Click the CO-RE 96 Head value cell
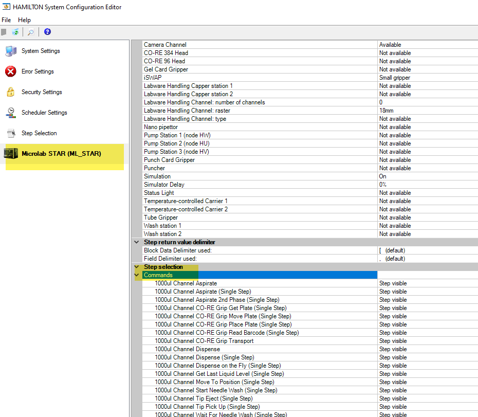The width and height of the screenshot is (478, 417). (x=428, y=61)
